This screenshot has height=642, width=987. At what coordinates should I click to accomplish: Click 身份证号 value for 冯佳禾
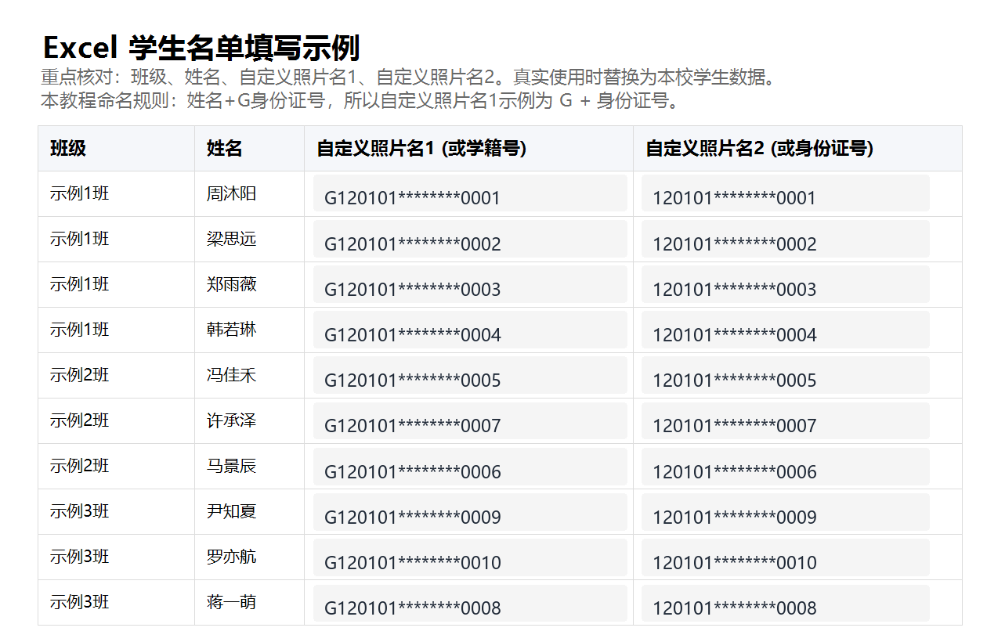click(786, 375)
